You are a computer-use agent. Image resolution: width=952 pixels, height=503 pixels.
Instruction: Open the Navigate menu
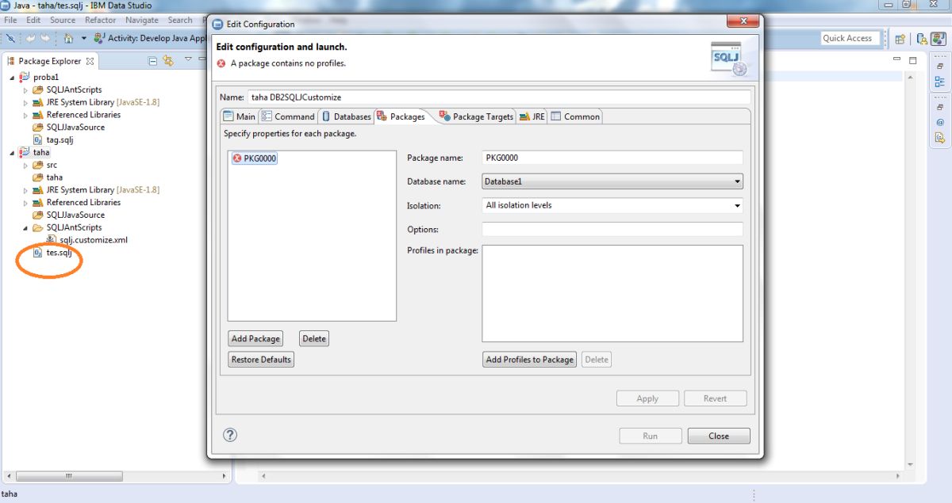click(142, 20)
